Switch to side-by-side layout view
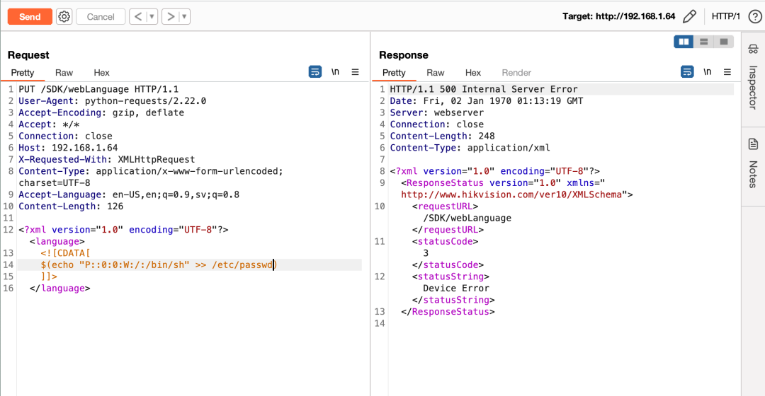 684,42
